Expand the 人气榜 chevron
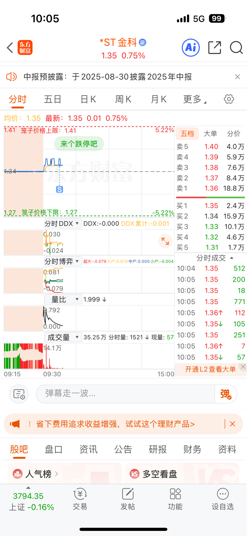This screenshot has height=536, width=247. click(x=57, y=474)
